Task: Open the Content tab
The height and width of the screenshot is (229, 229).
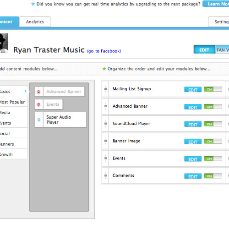Action: [10, 22]
